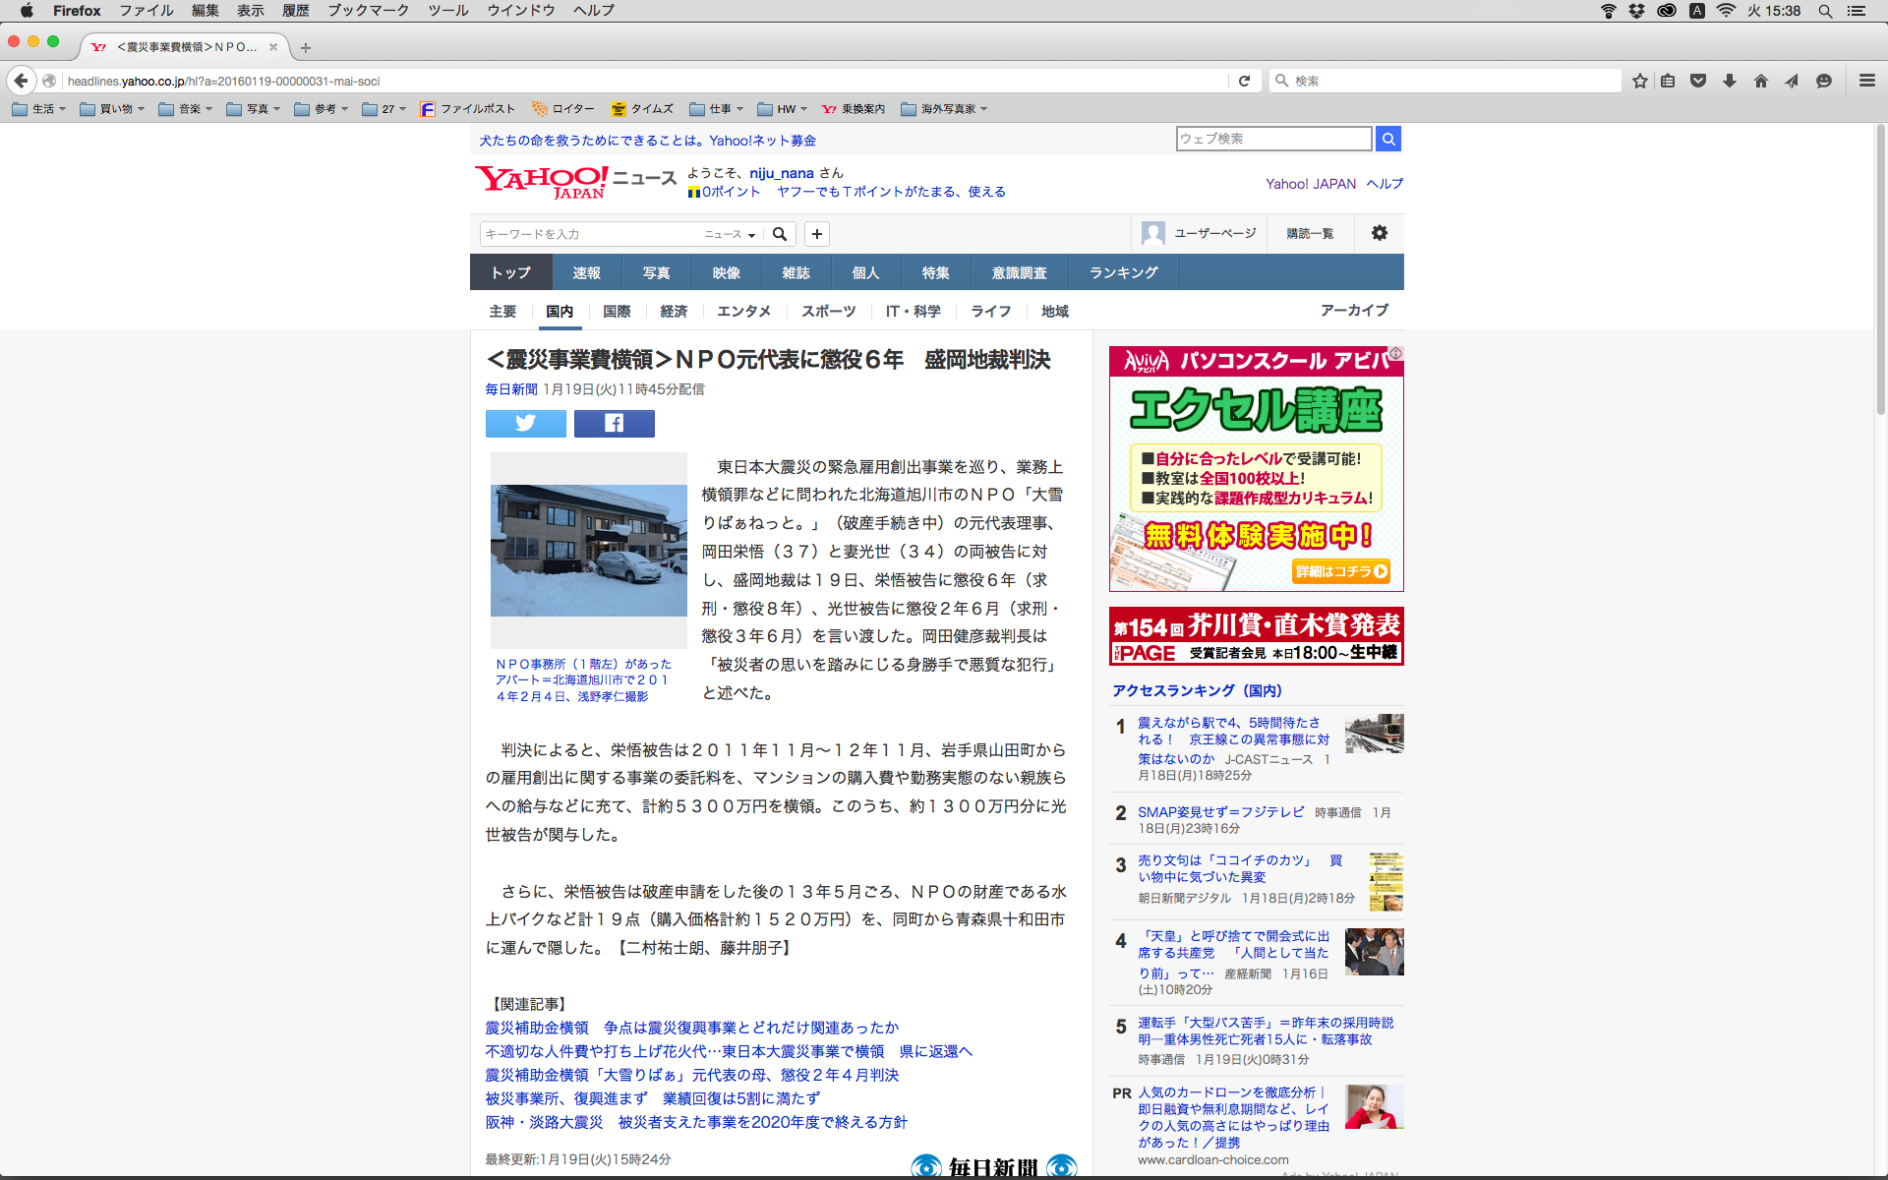Open the アーカイブ link

tap(1354, 310)
